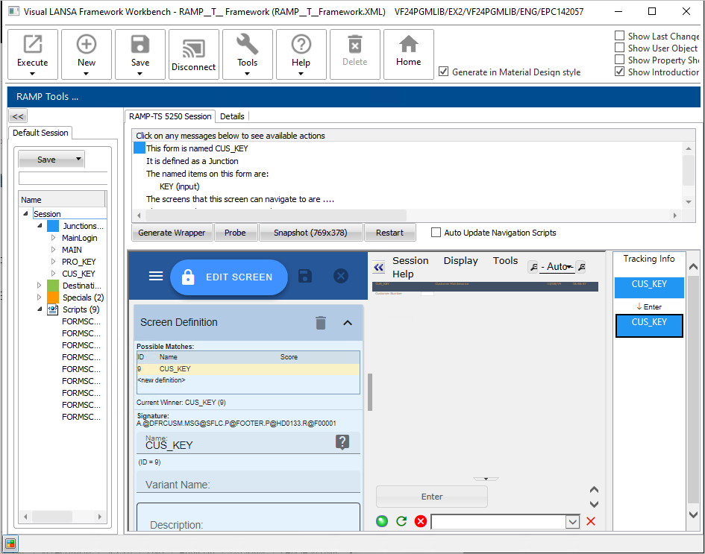Click the hamburger menu in the Edit Screen panel
This screenshot has height=554, width=705.
[x=156, y=276]
